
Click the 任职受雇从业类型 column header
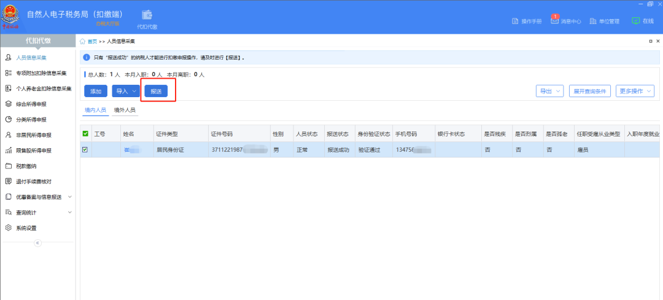pyautogui.click(x=599, y=134)
